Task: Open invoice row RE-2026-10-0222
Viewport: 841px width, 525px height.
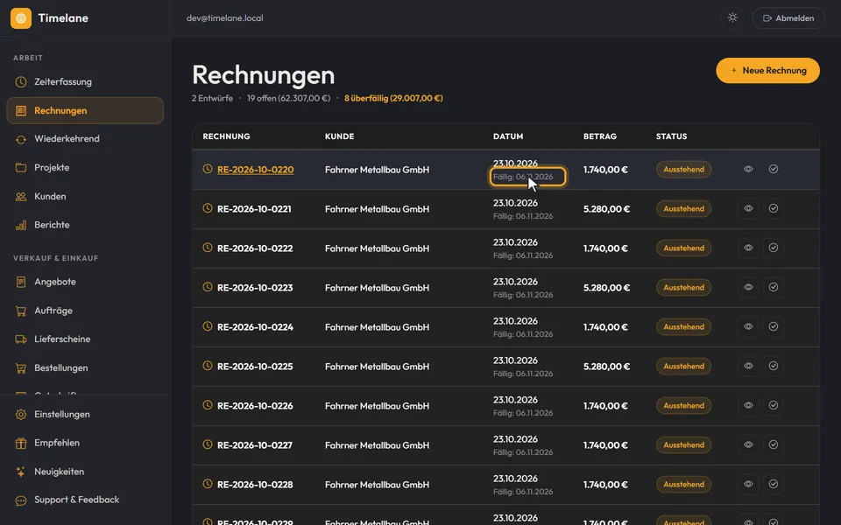Action: (x=505, y=248)
